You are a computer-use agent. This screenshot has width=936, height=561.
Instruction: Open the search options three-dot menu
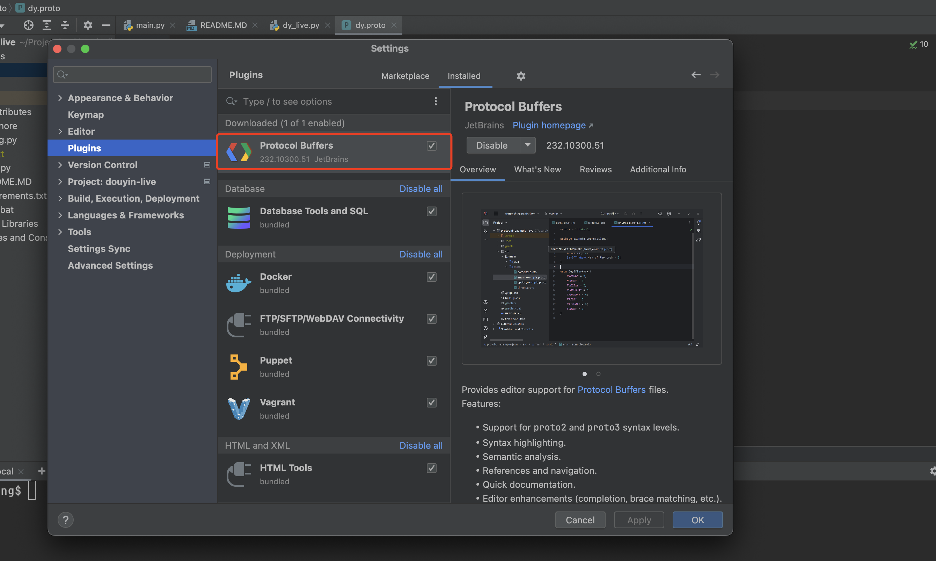point(436,101)
